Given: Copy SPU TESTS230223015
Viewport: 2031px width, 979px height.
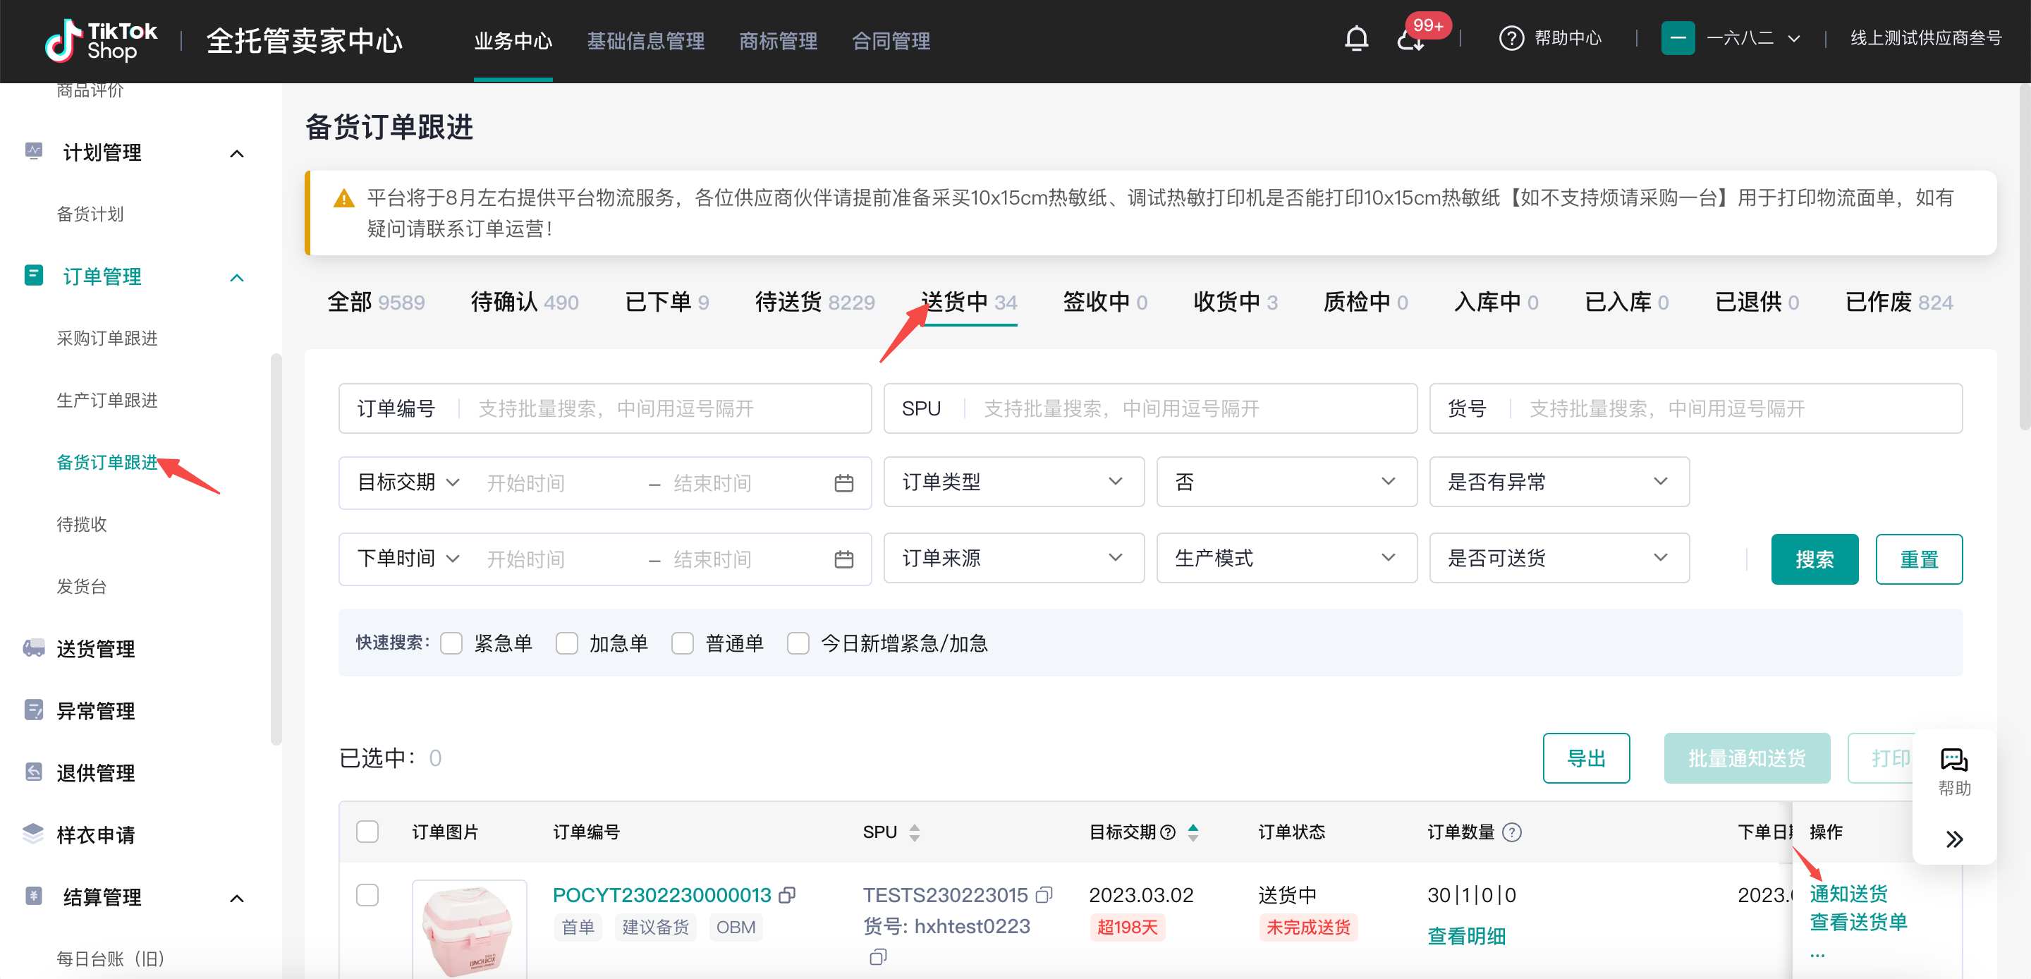Looking at the screenshot, I should 1044,894.
